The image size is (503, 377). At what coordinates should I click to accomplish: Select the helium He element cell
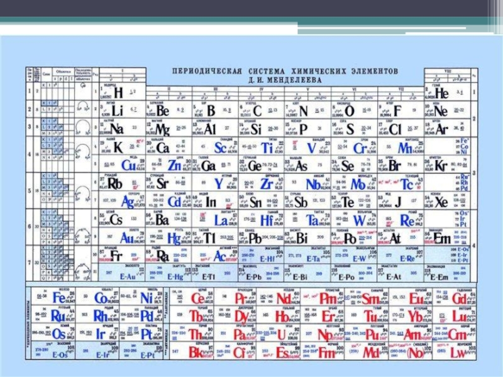pos(441,93)
